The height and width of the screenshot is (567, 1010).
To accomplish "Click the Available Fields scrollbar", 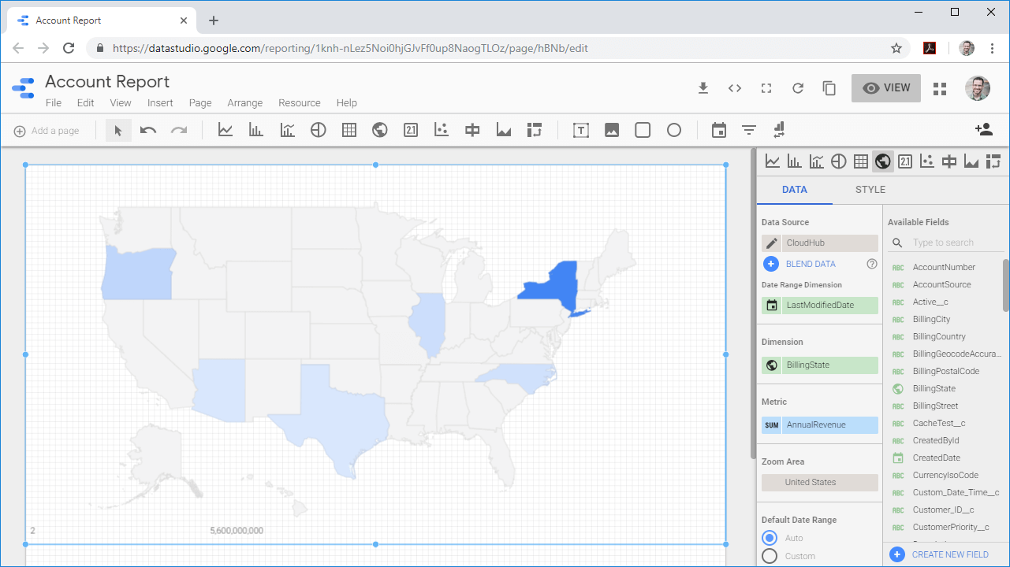I will tap(1005, 285).
